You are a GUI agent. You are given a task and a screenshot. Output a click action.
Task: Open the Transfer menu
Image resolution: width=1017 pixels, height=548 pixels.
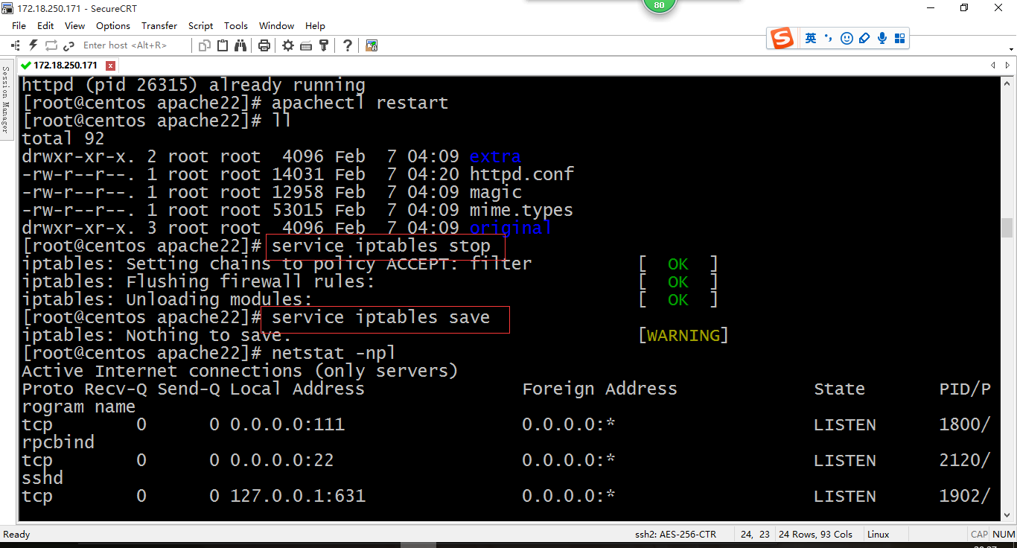(x=159, y=25)
